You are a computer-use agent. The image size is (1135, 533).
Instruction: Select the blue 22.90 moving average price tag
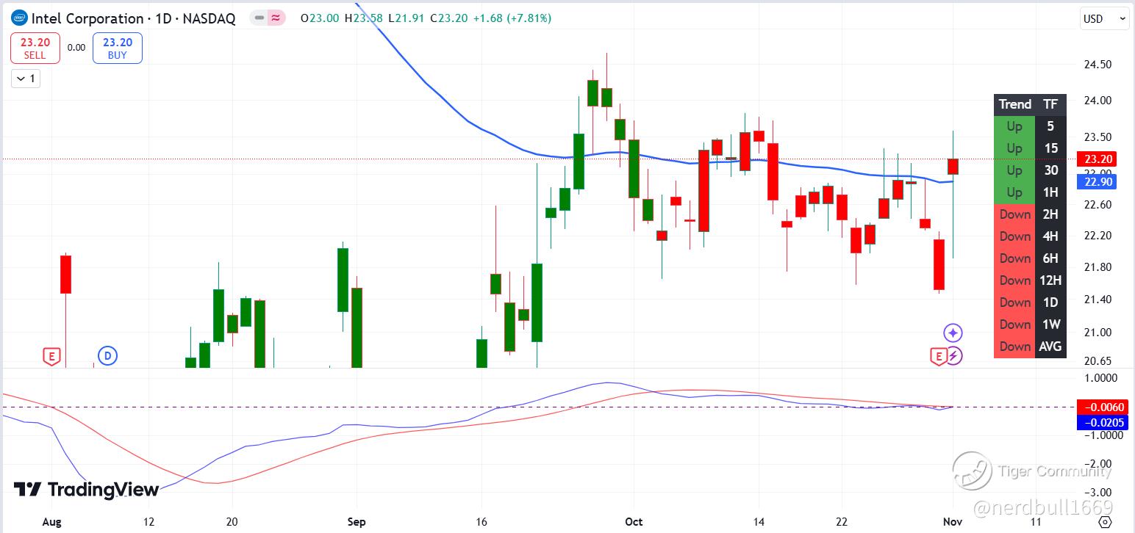pyautogui.click(x=1096, y=181)
